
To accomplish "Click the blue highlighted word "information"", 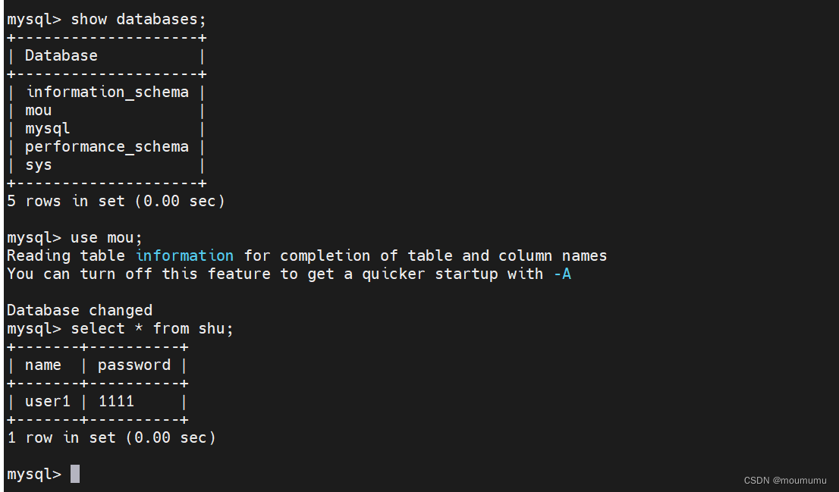I will coord(184,255).
